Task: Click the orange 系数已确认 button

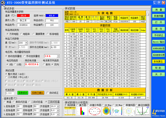Action: pyautogui.click(x=38, y=93)
